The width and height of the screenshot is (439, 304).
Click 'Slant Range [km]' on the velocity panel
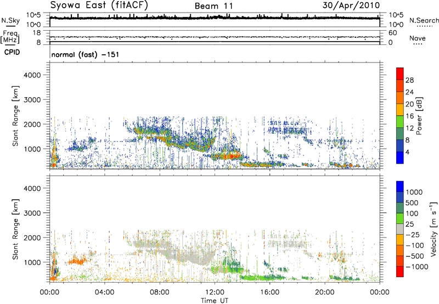tap(15, 229)
